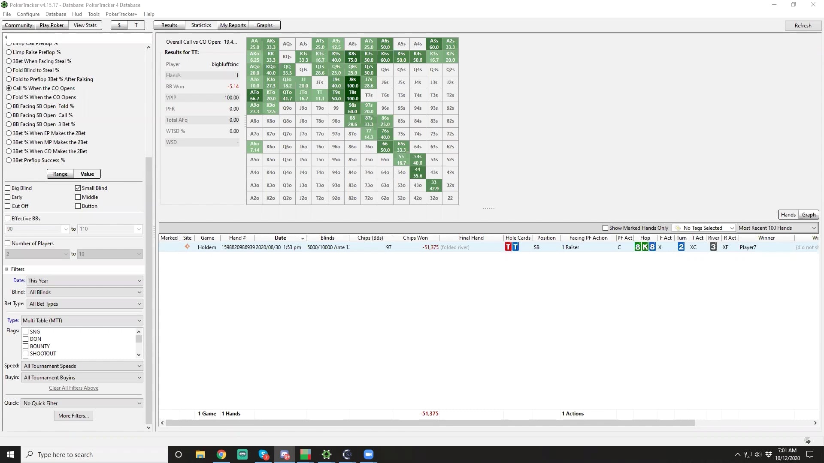Launch Google Chrome from the taskbar
This screenshot has height=463, width=824.
[221, 454]
